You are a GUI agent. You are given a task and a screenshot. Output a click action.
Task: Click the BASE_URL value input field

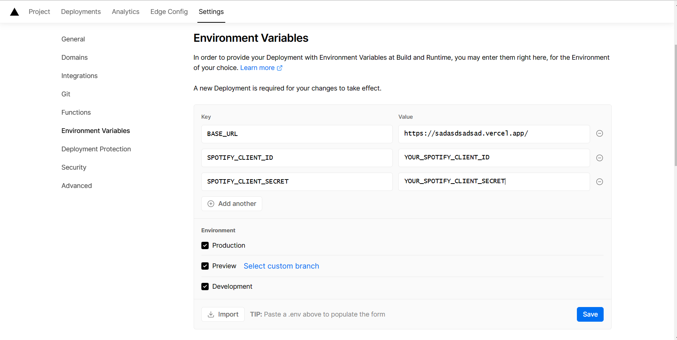[x=494, y=134]
